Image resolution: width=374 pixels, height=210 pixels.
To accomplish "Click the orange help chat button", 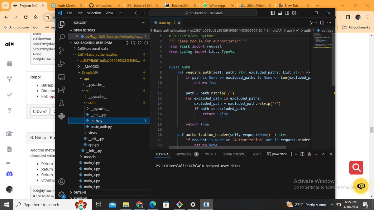I will 361,186.
